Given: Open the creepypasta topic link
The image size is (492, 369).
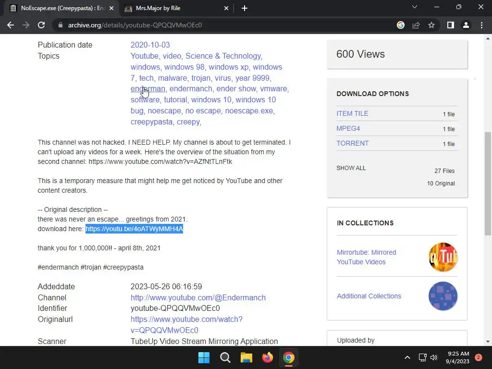Looking at the screenshot, I should click(x=151, y=122).
